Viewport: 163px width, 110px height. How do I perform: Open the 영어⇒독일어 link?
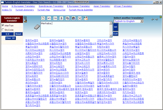32,63
